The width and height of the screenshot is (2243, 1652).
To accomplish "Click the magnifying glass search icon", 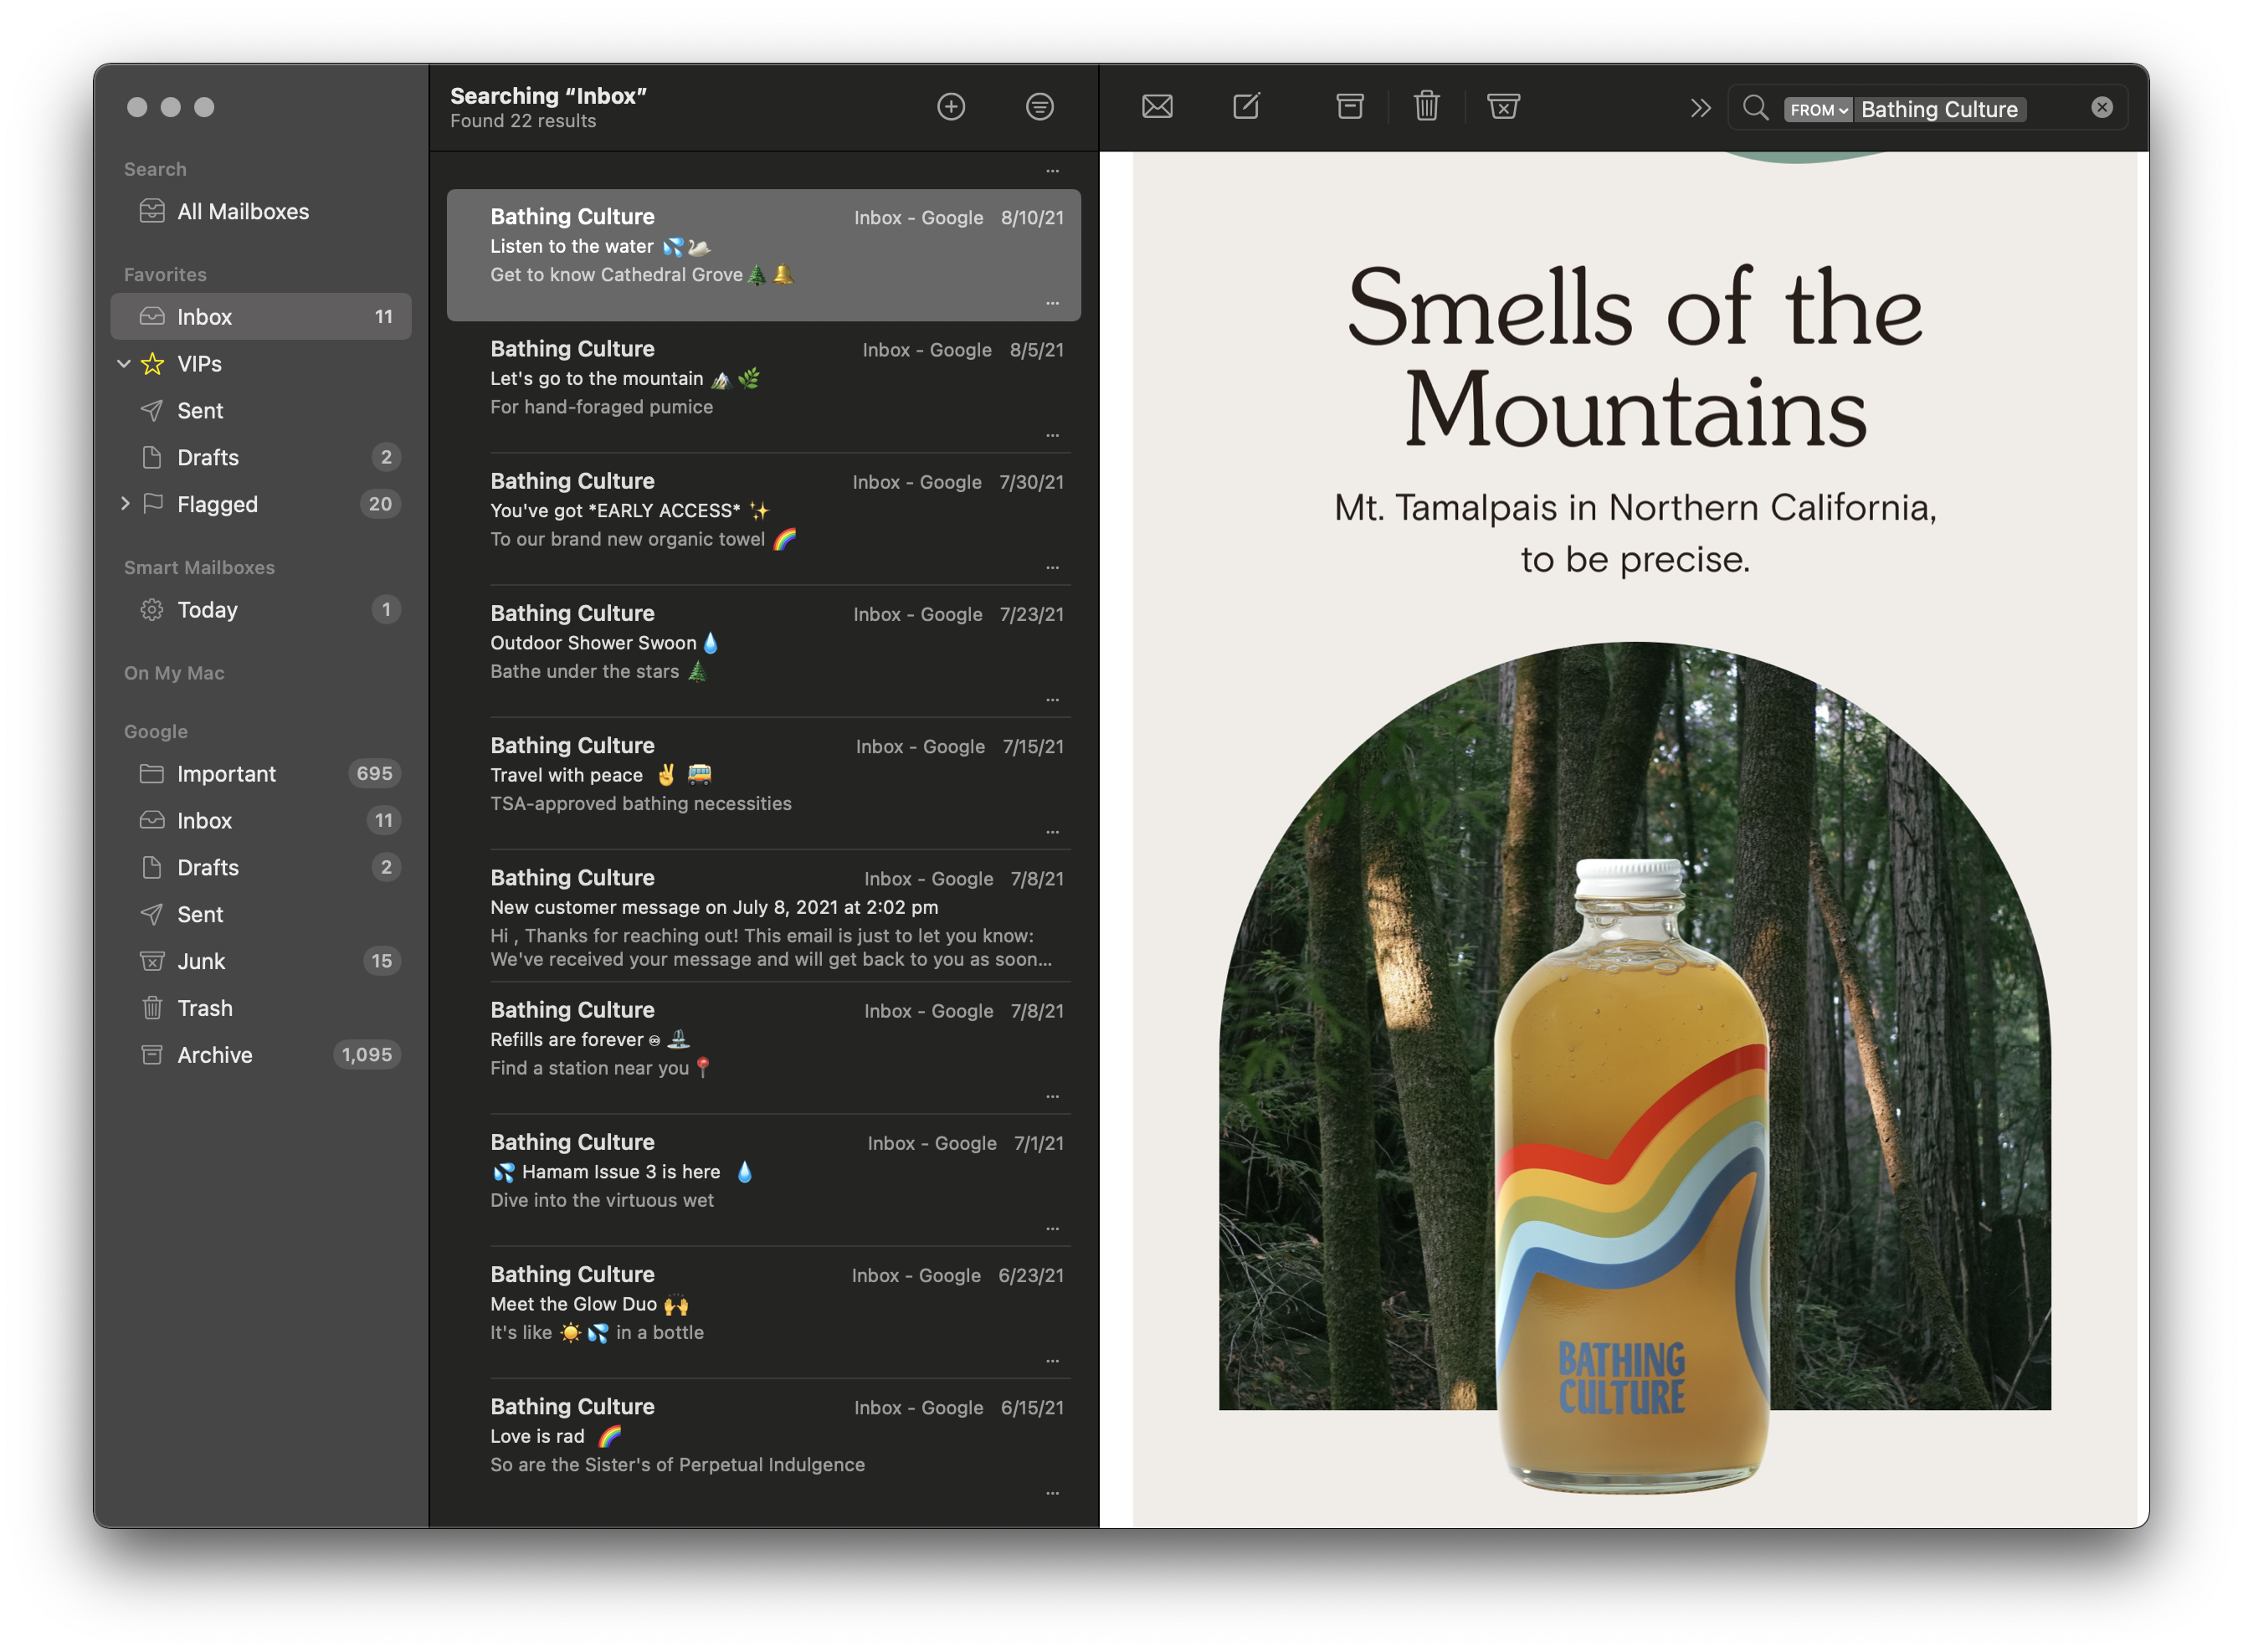I will tap(1755, 107).
